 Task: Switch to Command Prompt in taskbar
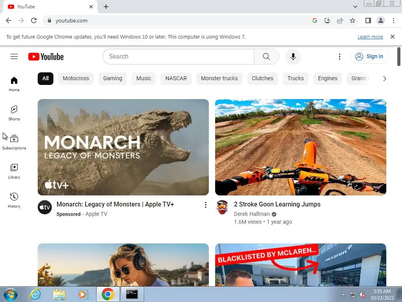click(132, 294)
